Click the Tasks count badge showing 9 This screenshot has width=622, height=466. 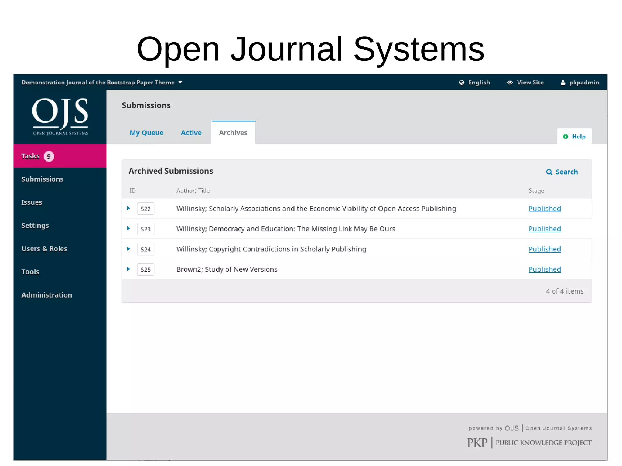tap(49, 156)
